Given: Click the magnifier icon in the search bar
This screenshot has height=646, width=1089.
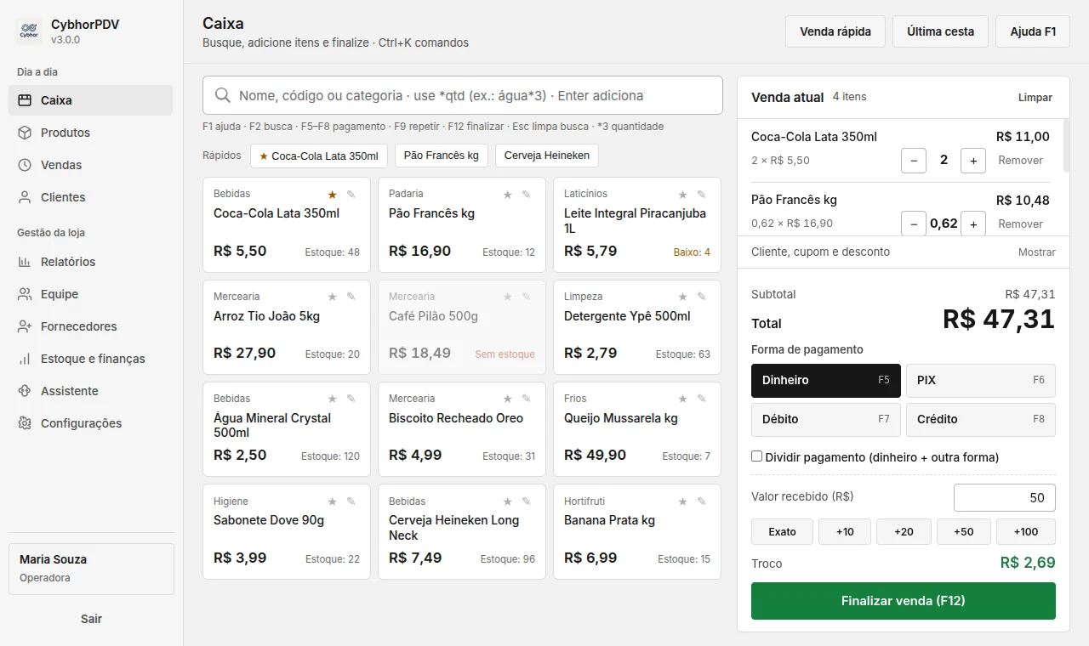Looking at the screenshot, I should [x=223, y=95].
